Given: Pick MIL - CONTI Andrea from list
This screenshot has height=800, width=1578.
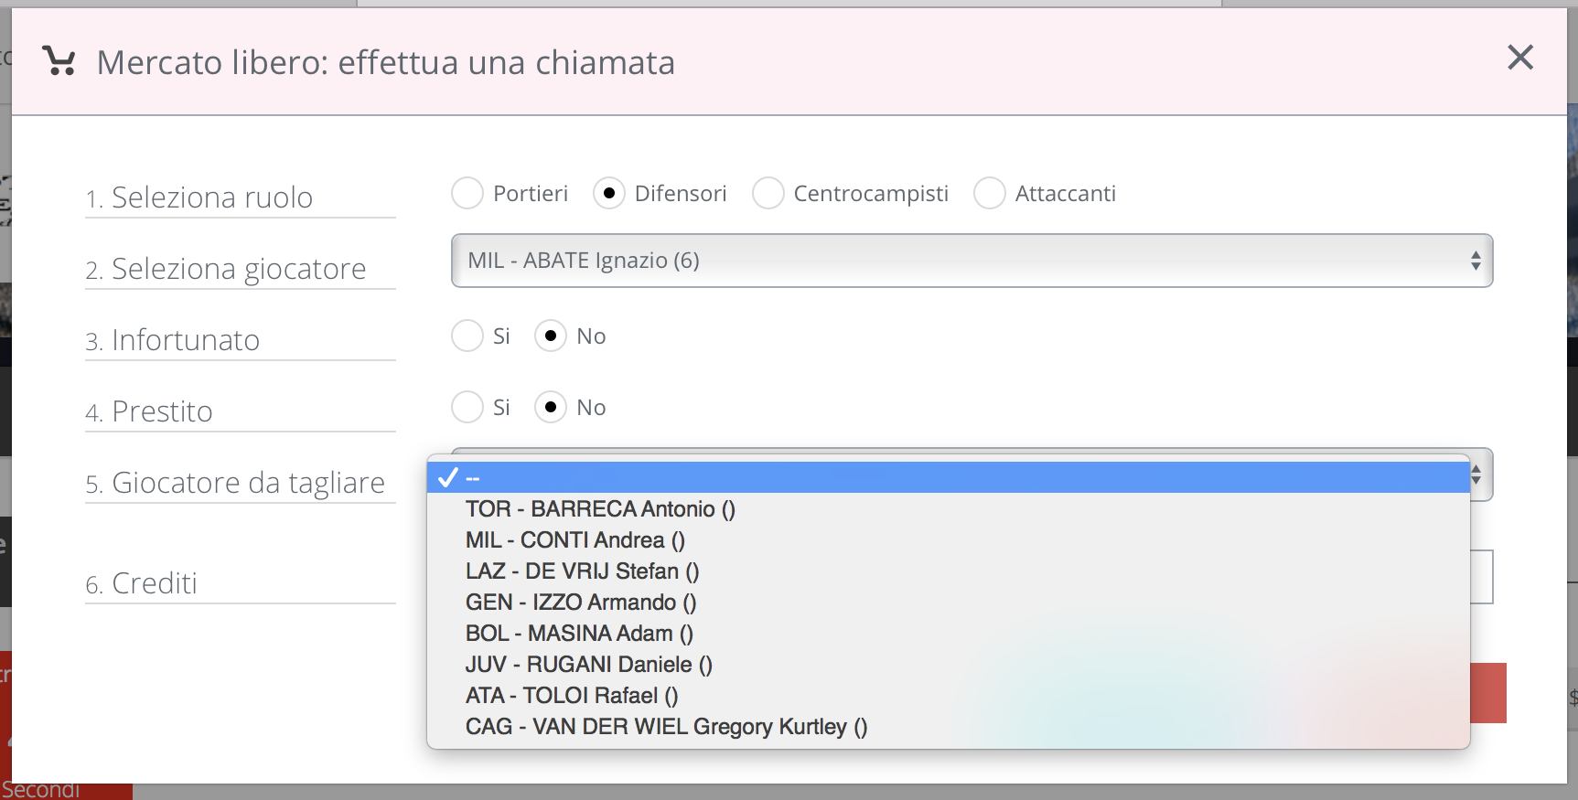Looking at the screenshot, I should (574, 540).
